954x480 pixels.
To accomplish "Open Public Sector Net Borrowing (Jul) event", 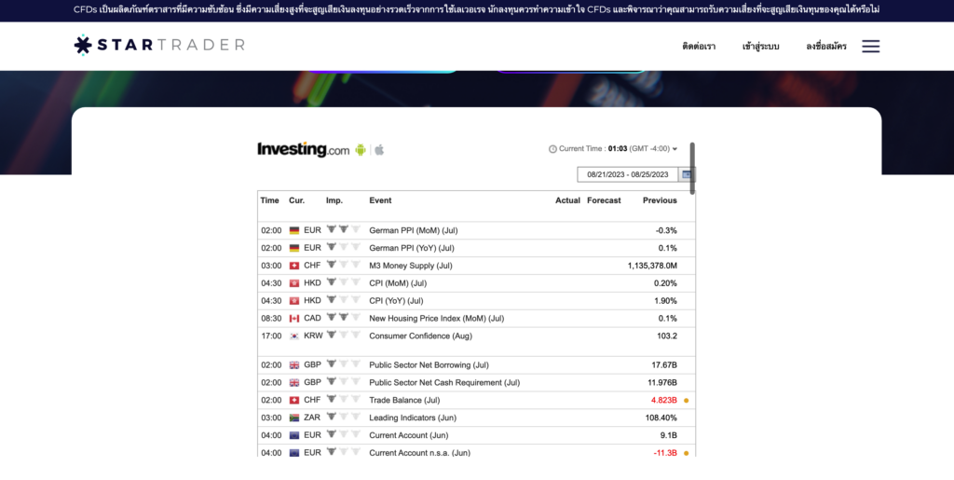I will pos(429,365).
